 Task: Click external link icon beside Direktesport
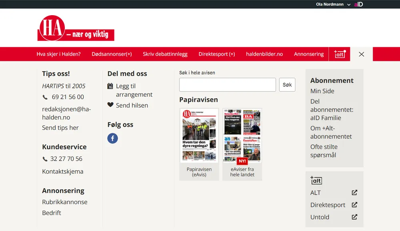[x=354, y=205]
